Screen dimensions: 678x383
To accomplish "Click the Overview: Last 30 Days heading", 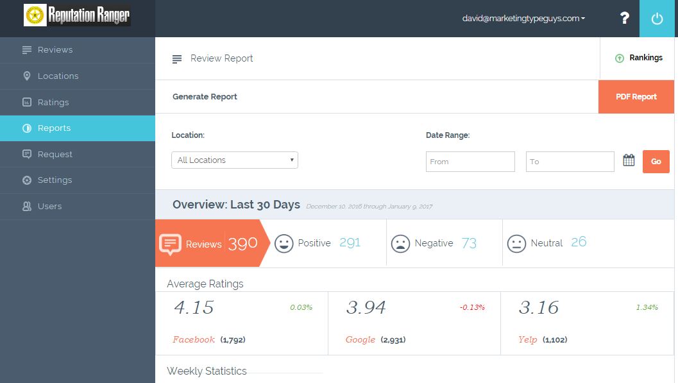I will point(236,205).
